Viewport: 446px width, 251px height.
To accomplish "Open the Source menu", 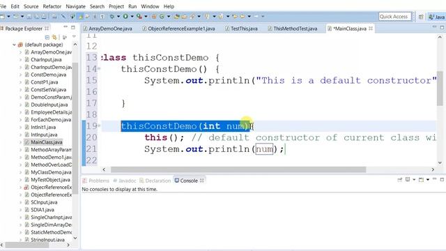I will 31,6.
